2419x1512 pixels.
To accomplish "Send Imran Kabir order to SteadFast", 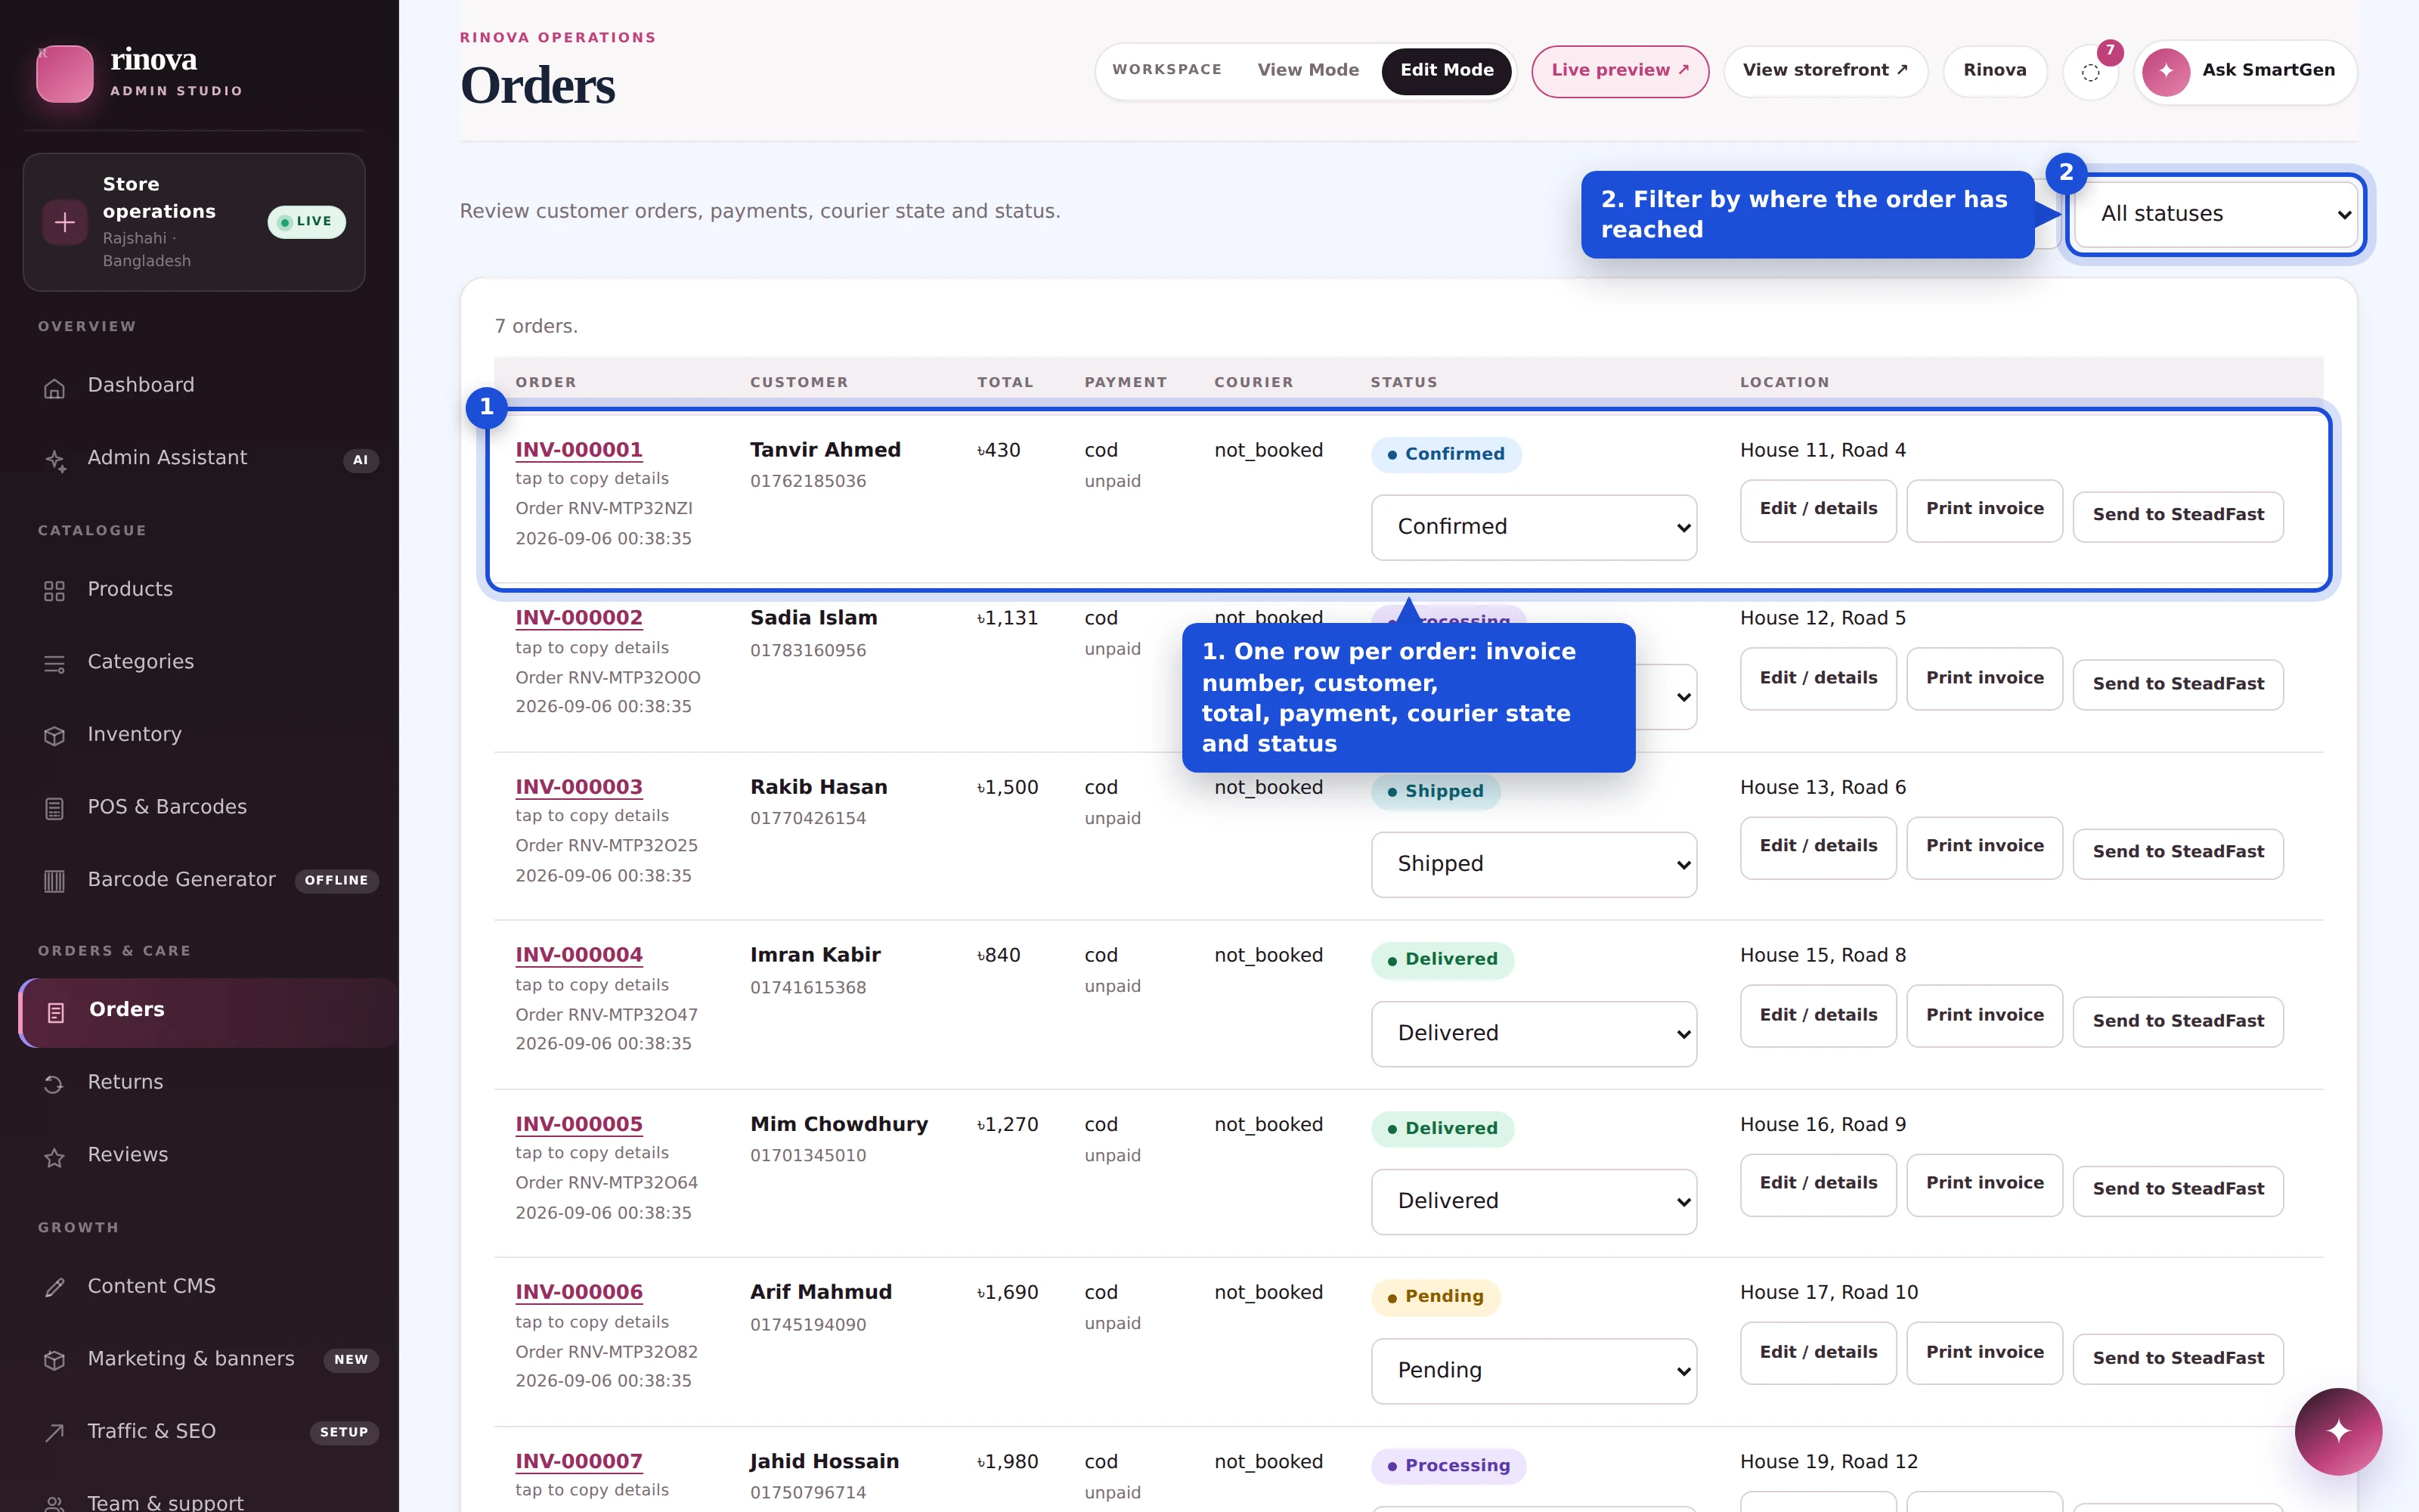I will point(2178,1022).
